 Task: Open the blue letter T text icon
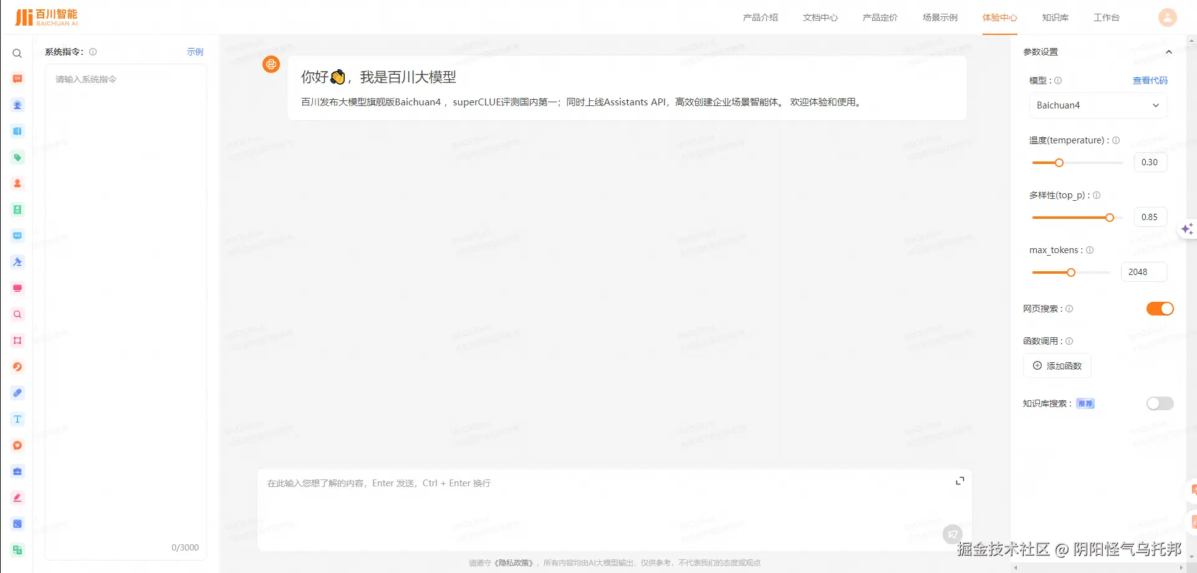coord(17,419)
